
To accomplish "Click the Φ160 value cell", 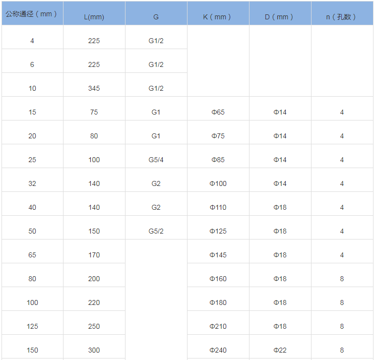I will [x=218, y=279].
